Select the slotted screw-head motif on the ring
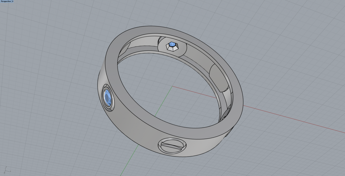Viewport: 345px width, 176px height. click(x=172, y=146)
